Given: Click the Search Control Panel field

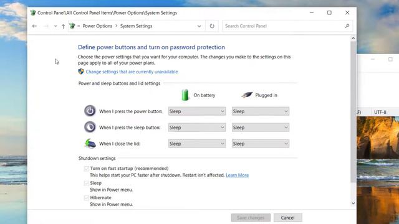Looking at the screenshot, I should click(x=287, y=26).
